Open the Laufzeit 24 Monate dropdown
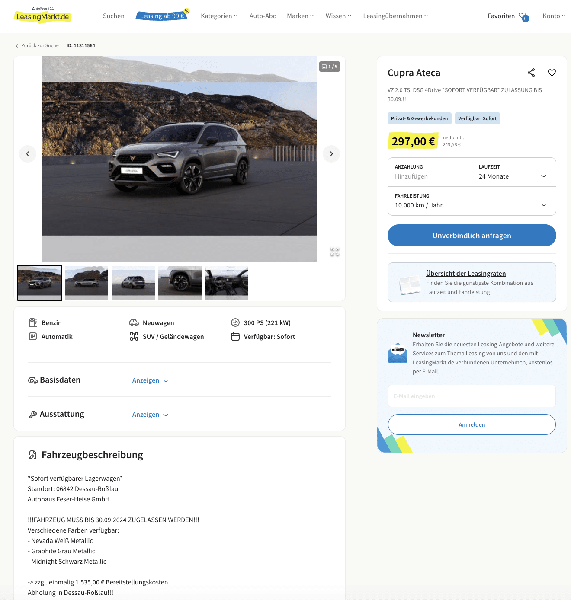Viewport: 571px width, 600px height. tap(513, 172)
